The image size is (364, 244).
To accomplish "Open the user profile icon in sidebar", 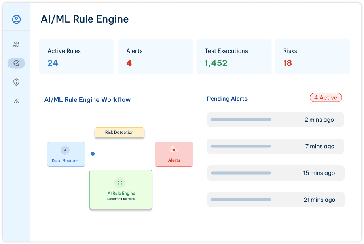I will 16,19.
